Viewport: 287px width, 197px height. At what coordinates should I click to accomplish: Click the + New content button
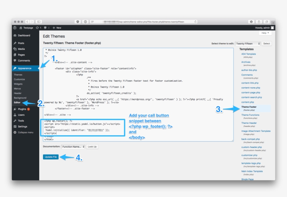(x=57, y=28)
